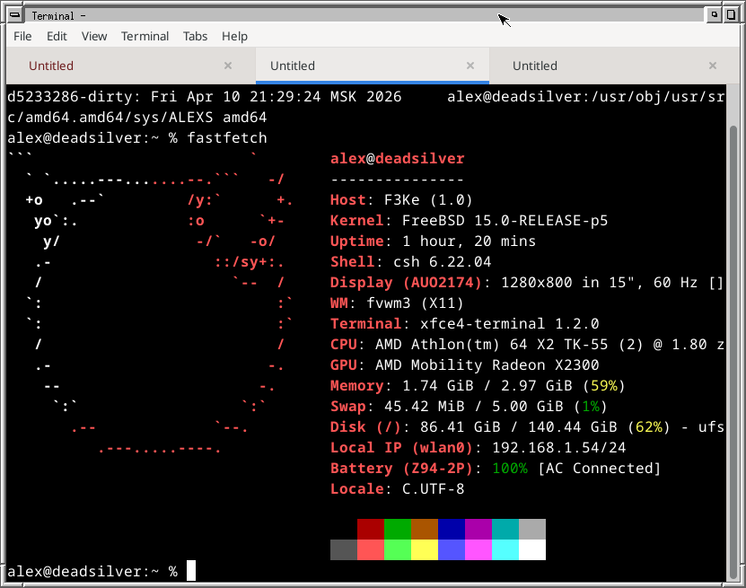Click the GPU AMD Mobility Radeon X2300 line

[x=464, y=364]
